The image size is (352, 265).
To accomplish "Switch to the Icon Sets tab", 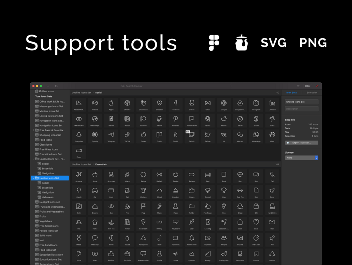I will [291, 93].
